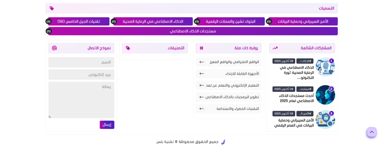Click the at-sign icon beside نموذج الاتصال
Image resolution: width=384 pixels, height=148 pixels.
point(54,48)
